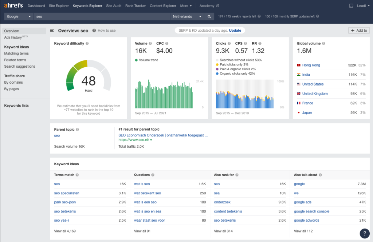Open seo specialisten keyword

point(67,193)
